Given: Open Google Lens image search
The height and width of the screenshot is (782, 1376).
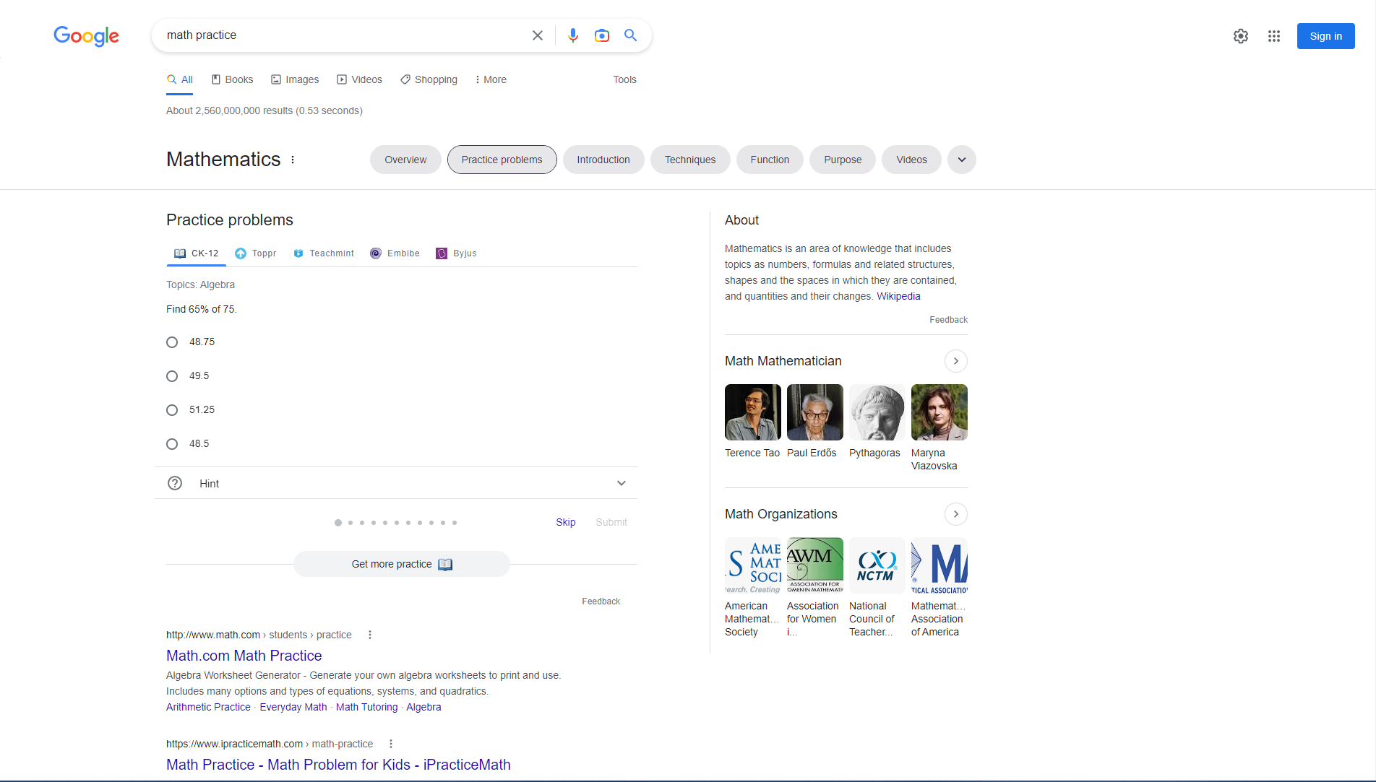Looking at the screenshot, I should tap(601, 35).
